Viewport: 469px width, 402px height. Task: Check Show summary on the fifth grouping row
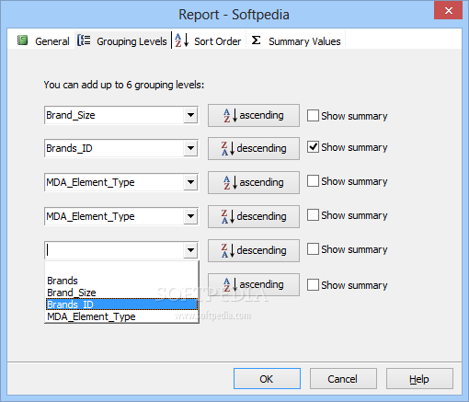pyautogui.click(x=313, y=249)
